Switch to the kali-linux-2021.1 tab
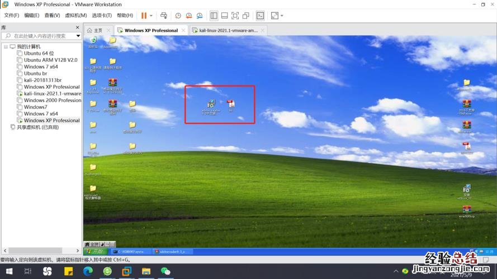497x279 pixels. click(228, 30)
